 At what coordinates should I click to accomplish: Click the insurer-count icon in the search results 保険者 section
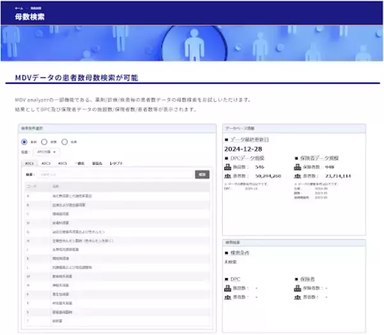click(298, 288)
